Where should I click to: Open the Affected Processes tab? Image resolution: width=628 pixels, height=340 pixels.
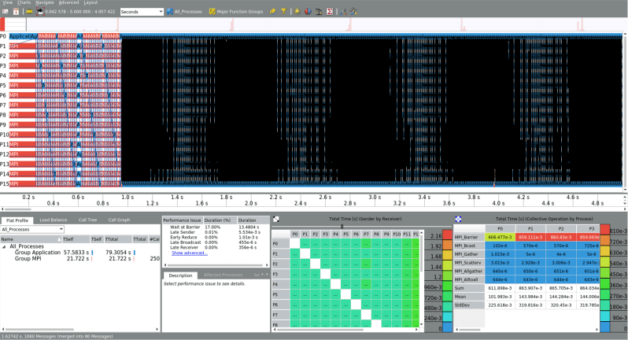coord(223,275)
